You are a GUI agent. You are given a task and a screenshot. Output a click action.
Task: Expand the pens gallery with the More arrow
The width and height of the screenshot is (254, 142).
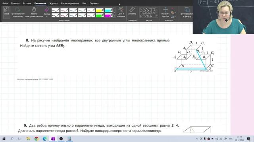coord(114,16)
